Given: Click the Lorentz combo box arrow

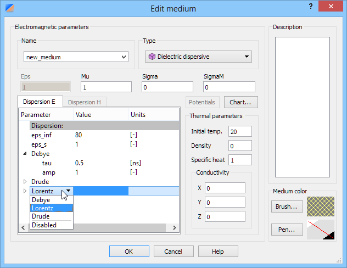Looking at the screenshot, I should pyautogui.click(x=69, y=191).
